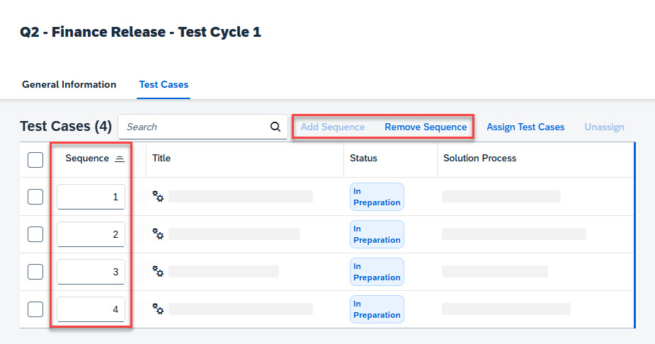Click the Remove Sequence button
The width and height of the screenshot is (655, 344).
(x=426, y=127)
